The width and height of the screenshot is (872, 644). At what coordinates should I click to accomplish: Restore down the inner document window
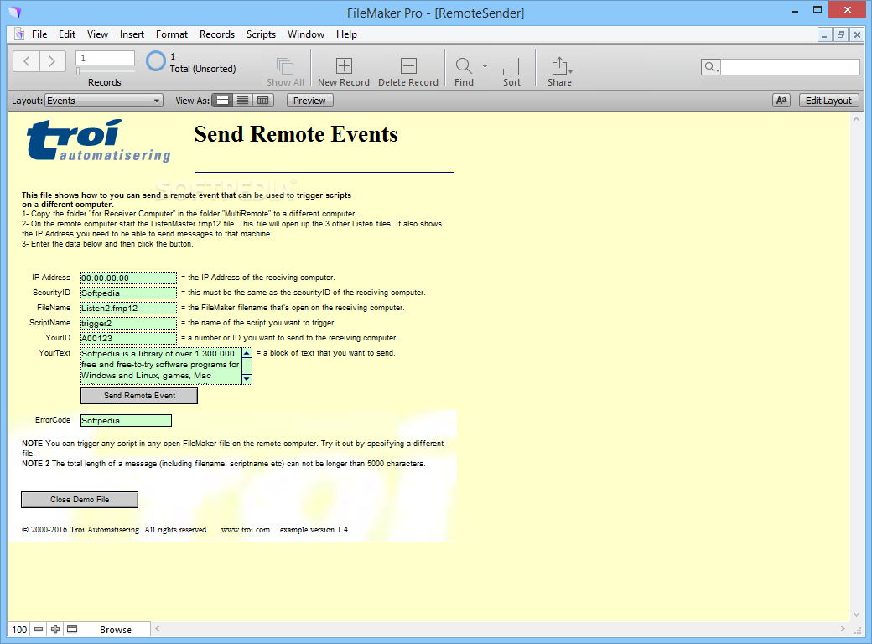coord(840,34)
